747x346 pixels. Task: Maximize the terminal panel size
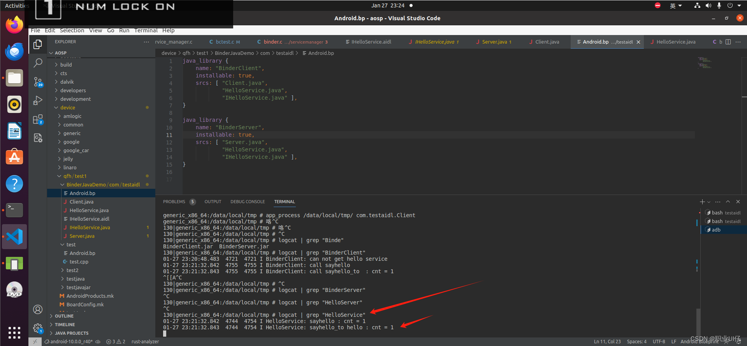pos(728,202)
